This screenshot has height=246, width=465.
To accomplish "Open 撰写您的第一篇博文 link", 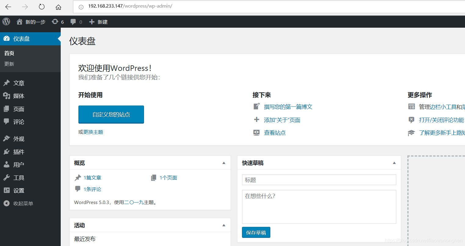I will 288,107.
